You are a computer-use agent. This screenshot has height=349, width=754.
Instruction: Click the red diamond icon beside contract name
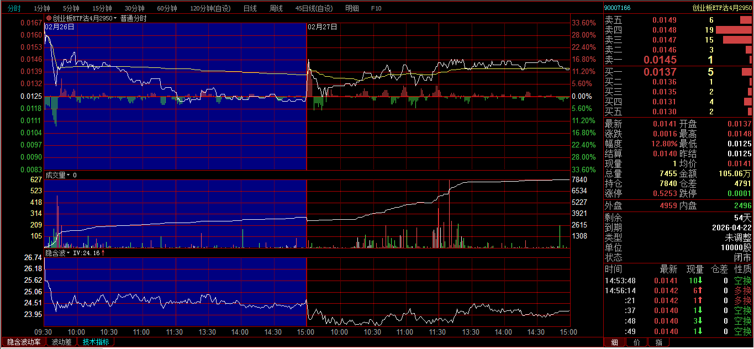(x=49, y=18)
